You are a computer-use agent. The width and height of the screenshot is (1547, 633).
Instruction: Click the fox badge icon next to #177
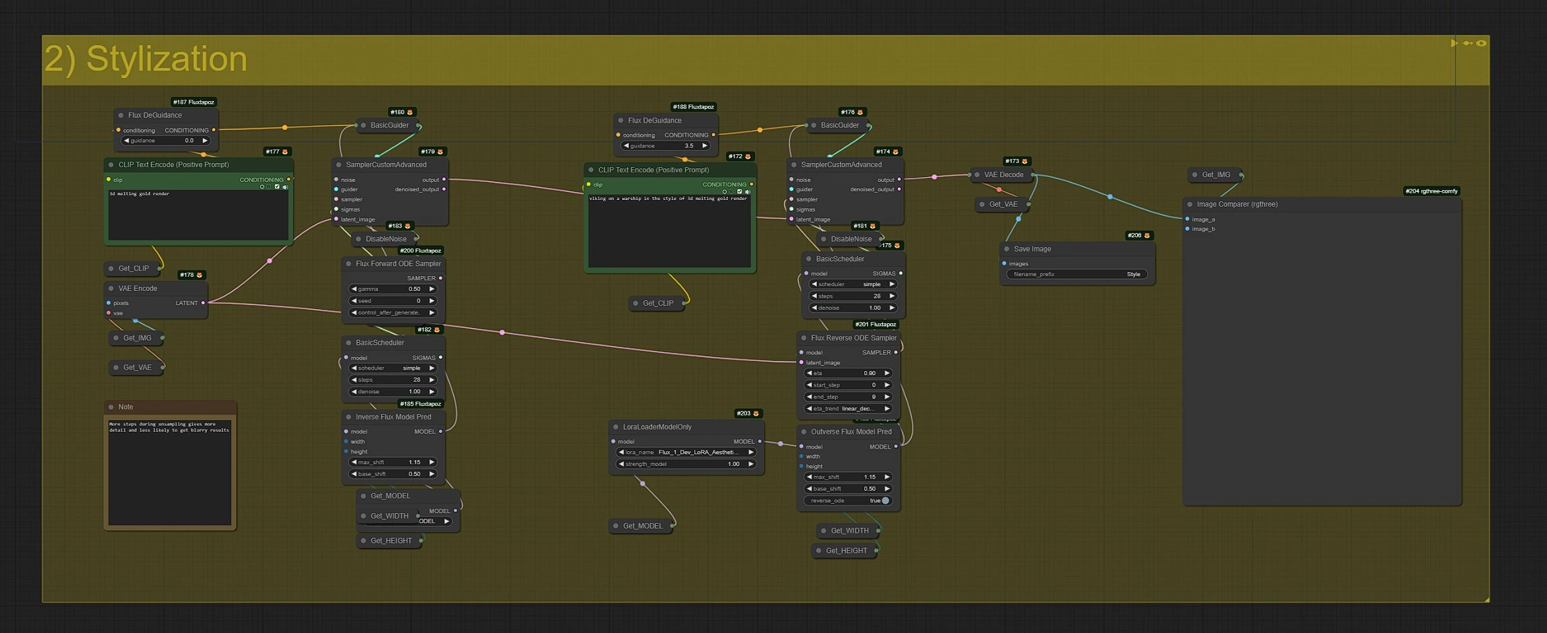tap(285, 152)
